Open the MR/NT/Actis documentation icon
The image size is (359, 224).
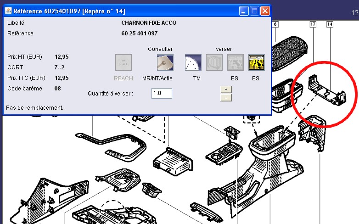(x=165, y=62)
